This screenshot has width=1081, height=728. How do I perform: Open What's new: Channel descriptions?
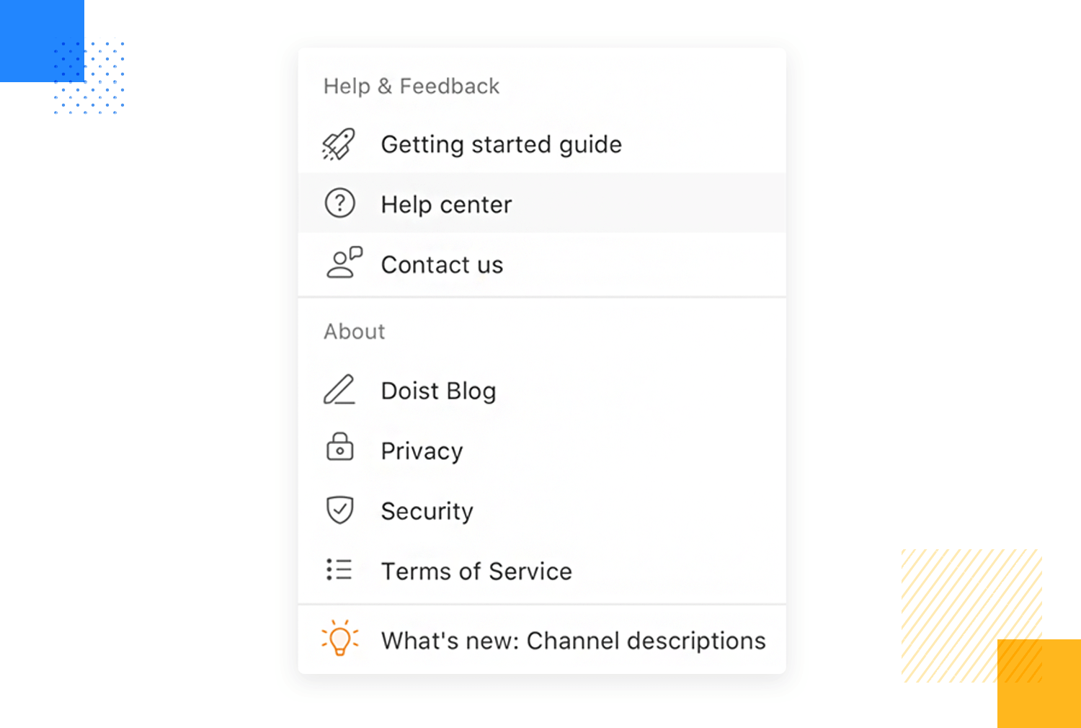pos(542,640)
